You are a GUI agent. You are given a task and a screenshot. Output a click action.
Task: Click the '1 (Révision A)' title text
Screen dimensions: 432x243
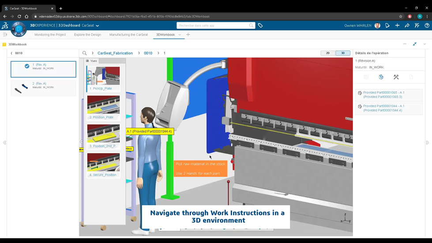tap(365, 61)
